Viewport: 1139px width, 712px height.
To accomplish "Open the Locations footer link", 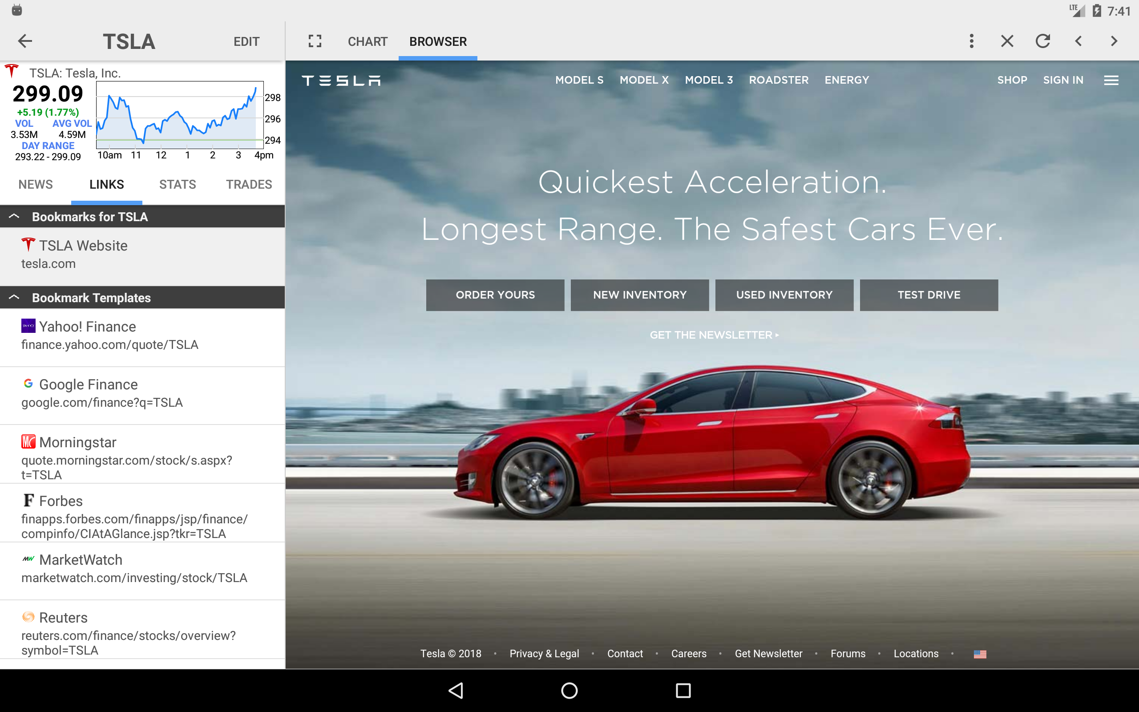I will click(x=916, y=654).
